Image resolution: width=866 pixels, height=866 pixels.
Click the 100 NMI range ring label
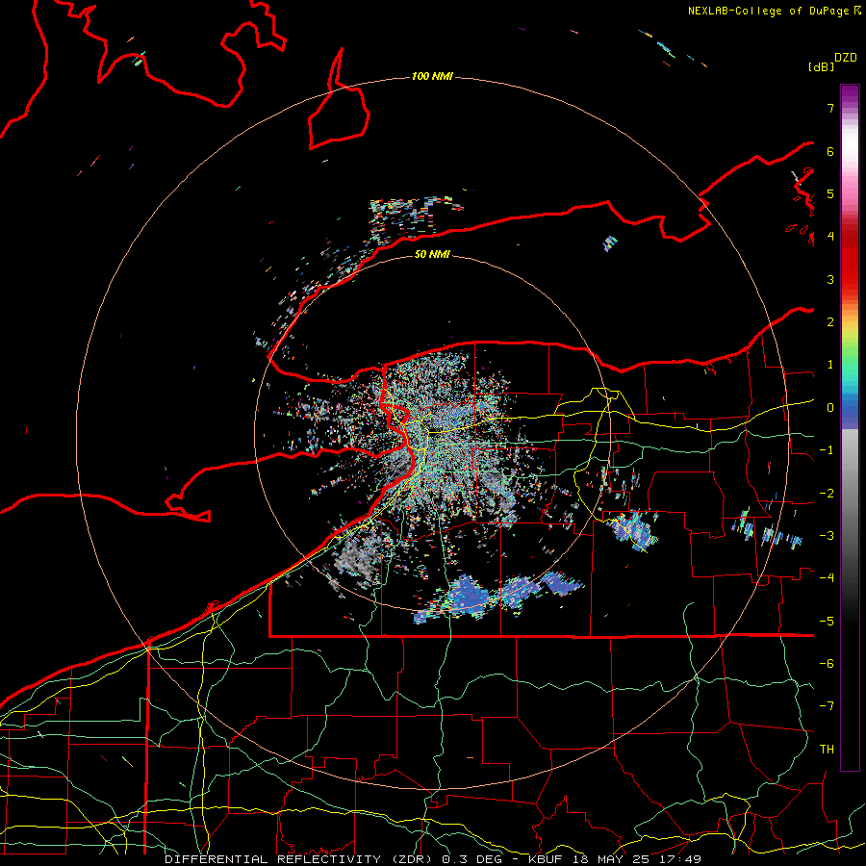[432, 76]
